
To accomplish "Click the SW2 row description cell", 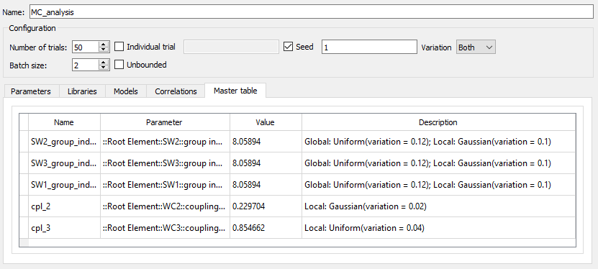I will pos(438,142).
